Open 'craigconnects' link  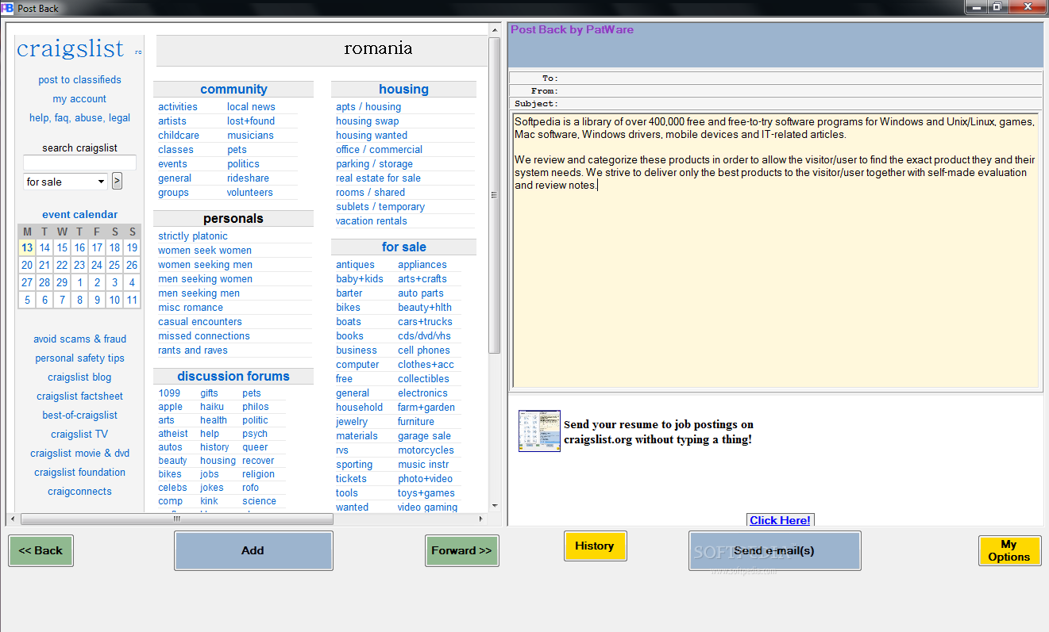79,491
